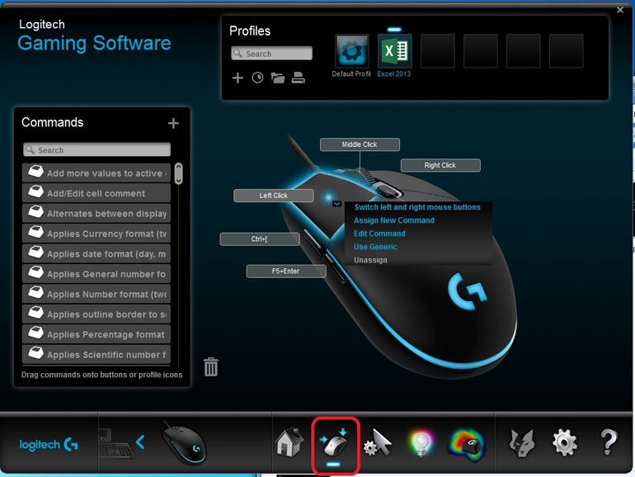
Task: Select 'Applies General number' command
Action: click(x=96, y=273)
